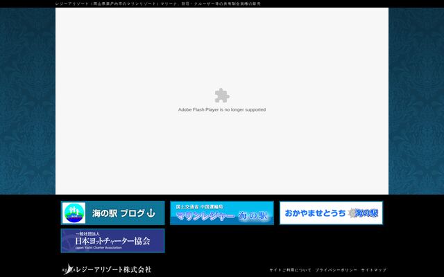Click the Flash plugin puzzle-piece icon
The width and height of the screenshot is (444, 277).
click(222, 96)
